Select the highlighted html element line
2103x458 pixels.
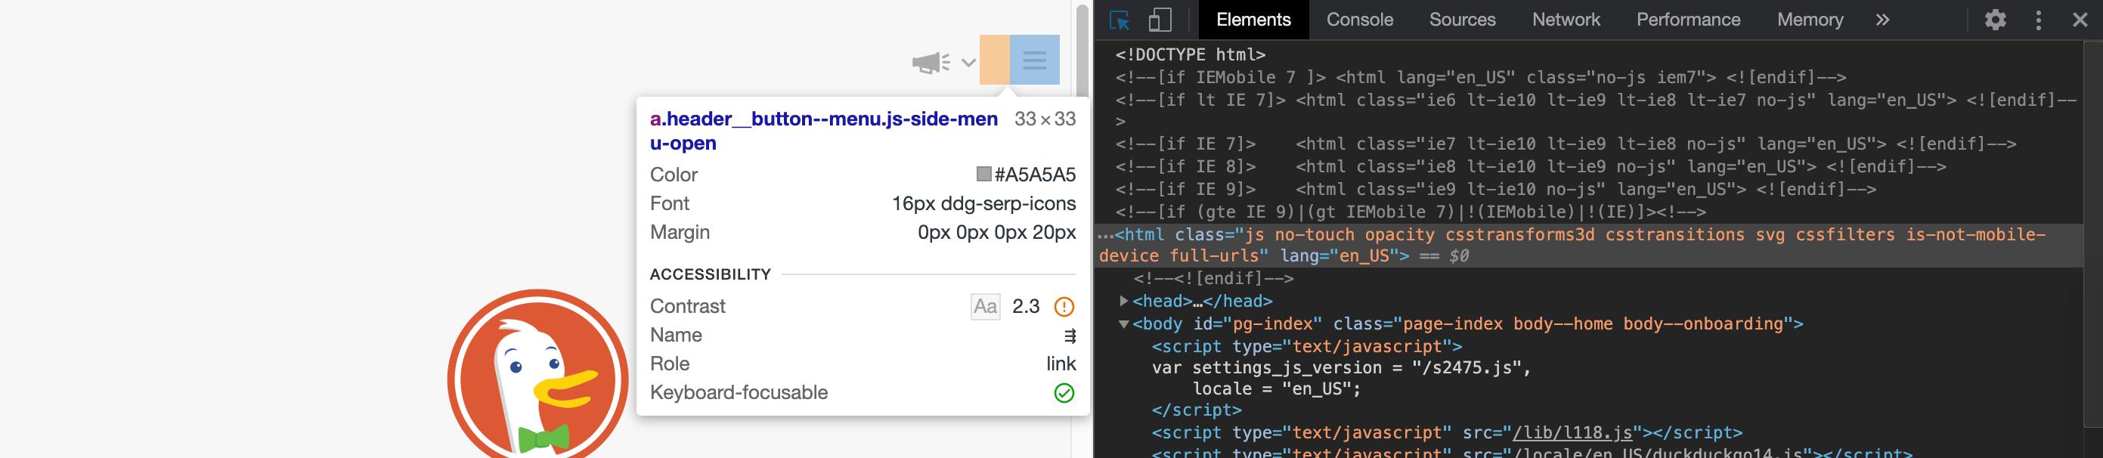1588,245
